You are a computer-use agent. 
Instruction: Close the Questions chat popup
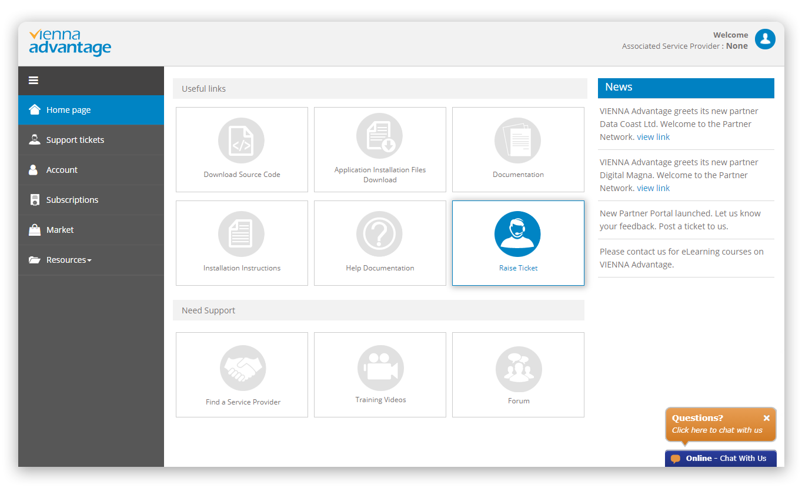(x=766, y=418)
